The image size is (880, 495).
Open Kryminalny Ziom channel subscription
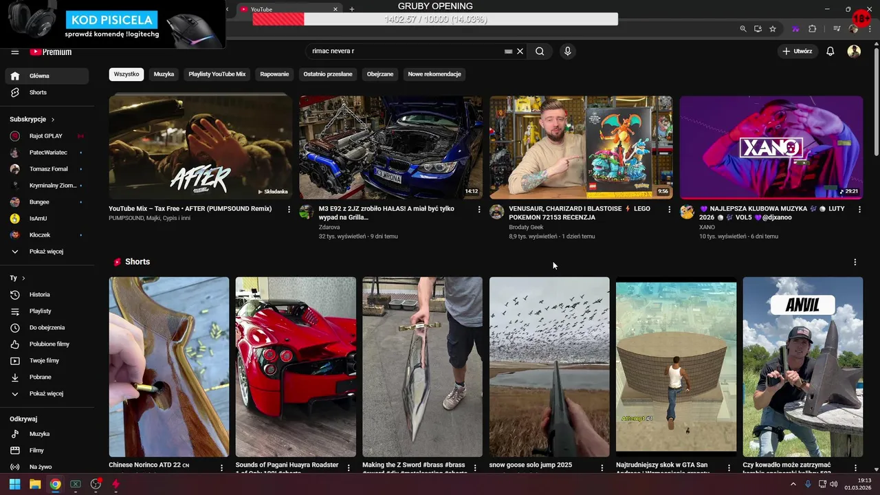(47, 186)
